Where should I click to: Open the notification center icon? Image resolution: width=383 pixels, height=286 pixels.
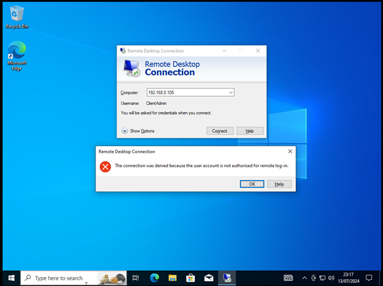[369, 278]
